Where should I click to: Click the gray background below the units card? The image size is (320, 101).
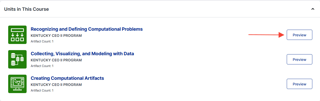pos(160,100)
